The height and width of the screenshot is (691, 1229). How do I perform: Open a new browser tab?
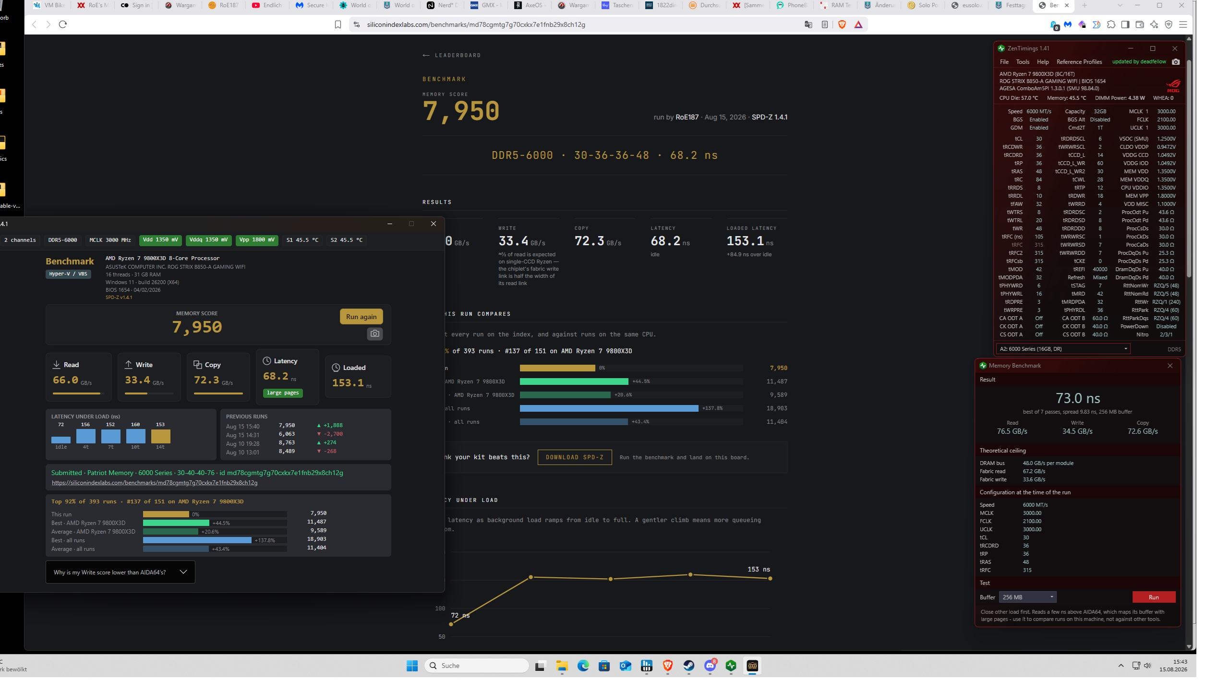[1084, 5]
